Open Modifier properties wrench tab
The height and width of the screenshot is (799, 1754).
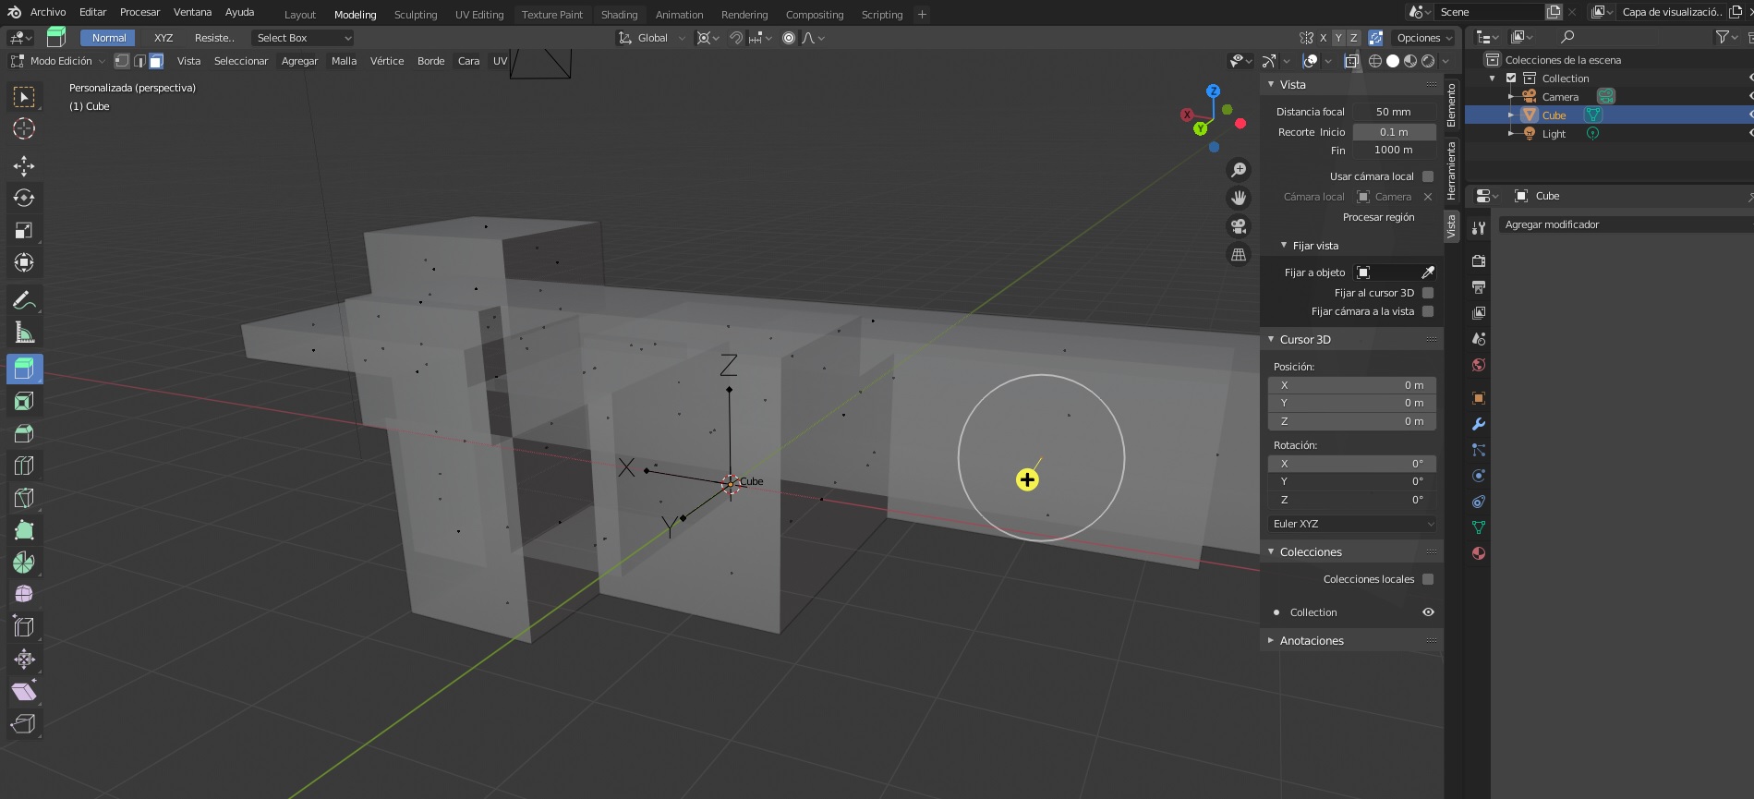pos(1479,424)
